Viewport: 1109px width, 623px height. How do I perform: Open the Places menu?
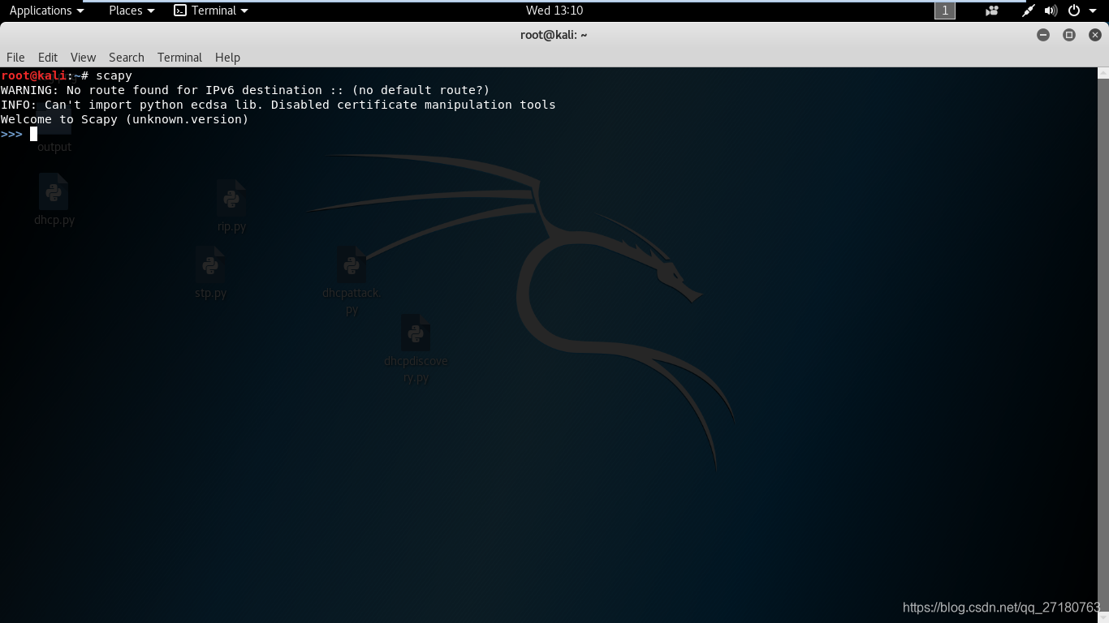click(132, 11)
